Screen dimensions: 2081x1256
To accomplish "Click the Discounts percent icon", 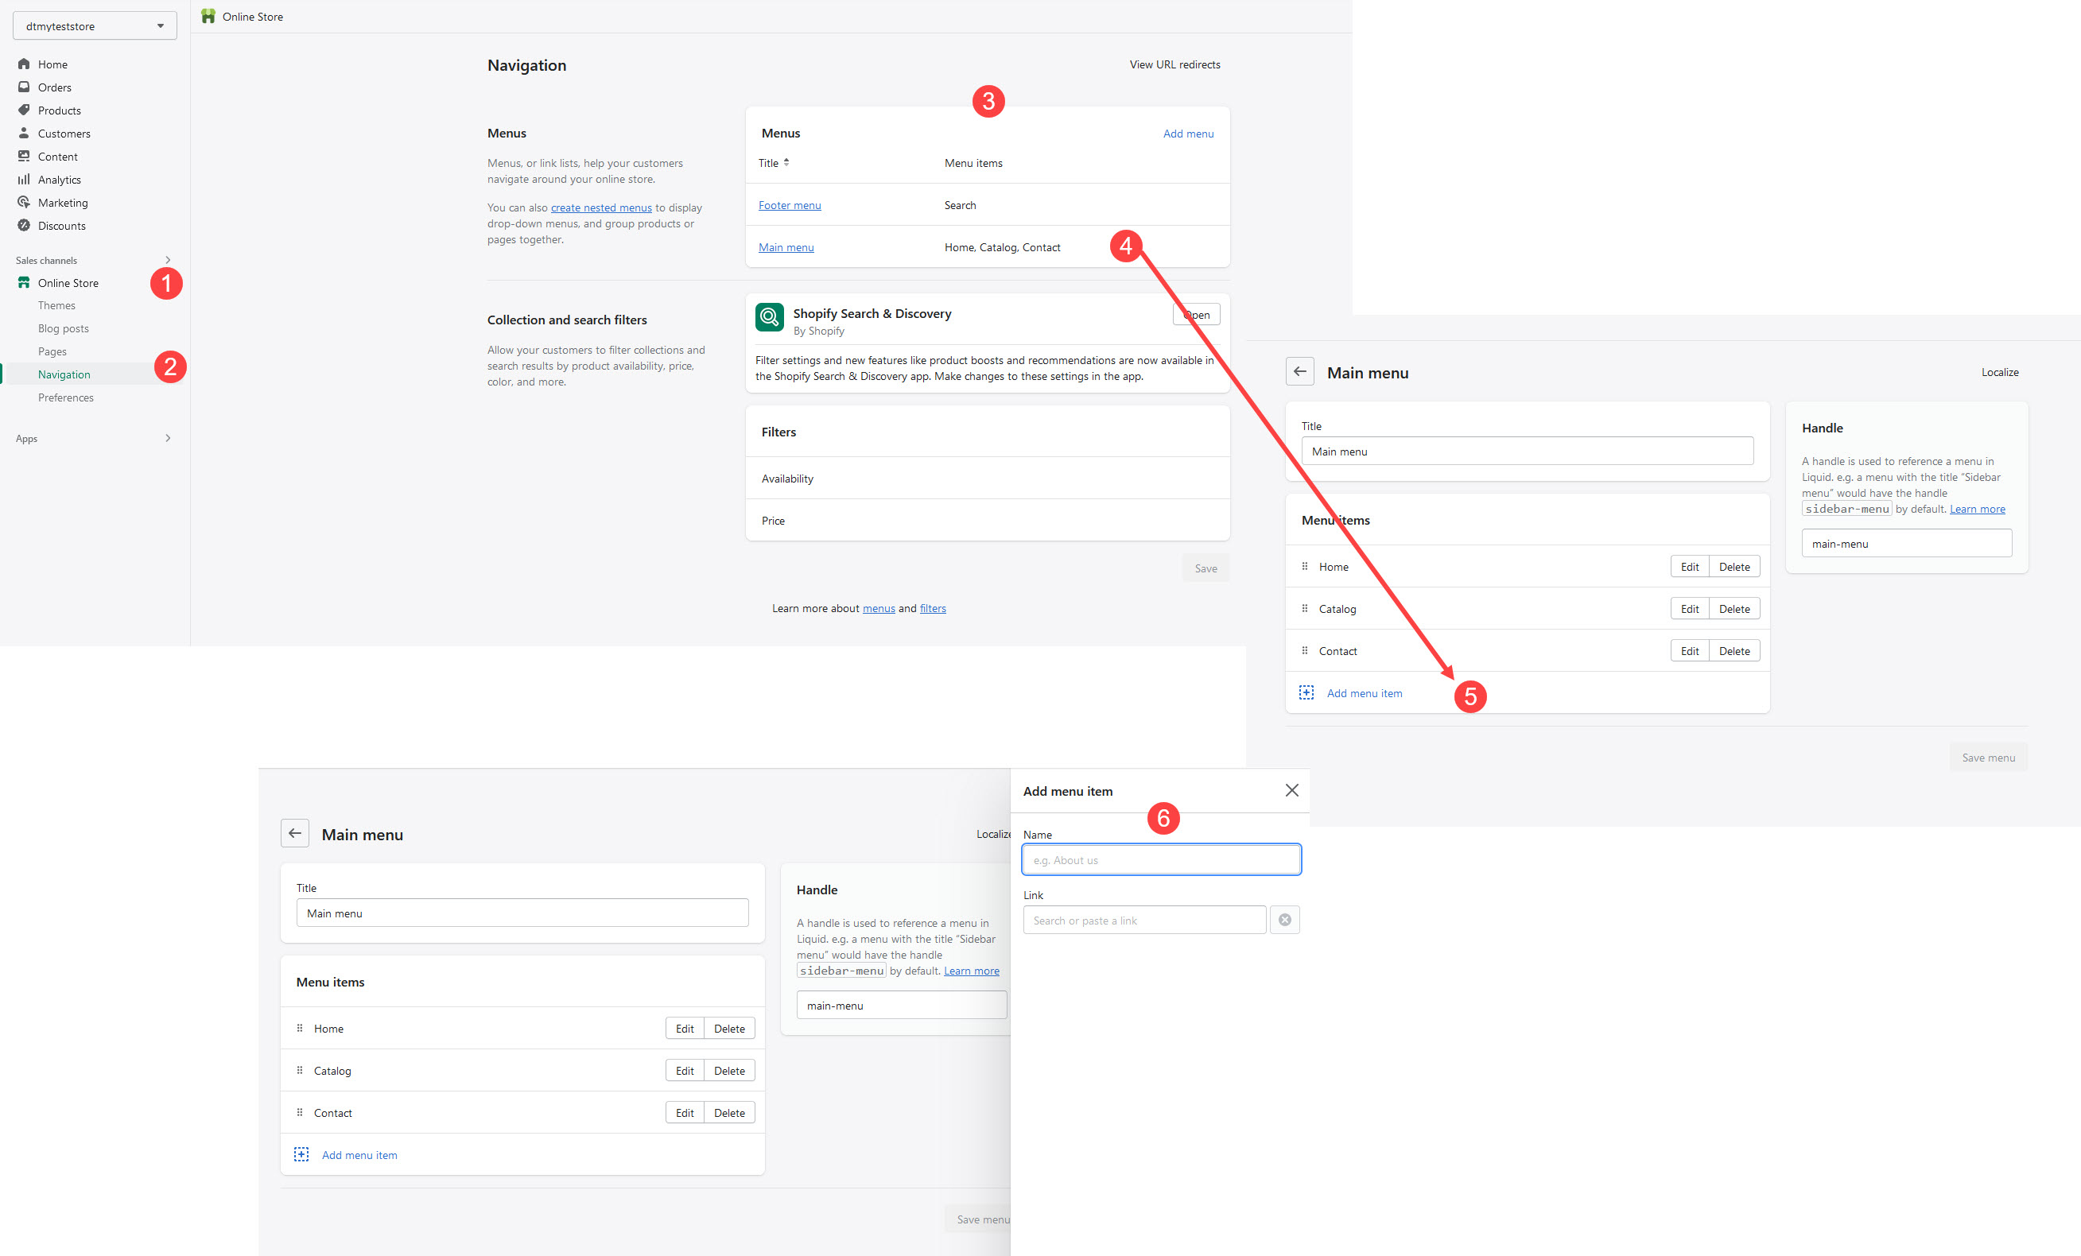I will point(24,226).
